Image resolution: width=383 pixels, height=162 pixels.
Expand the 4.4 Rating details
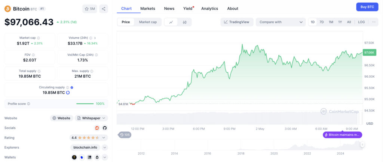click(x=89, y=138)
